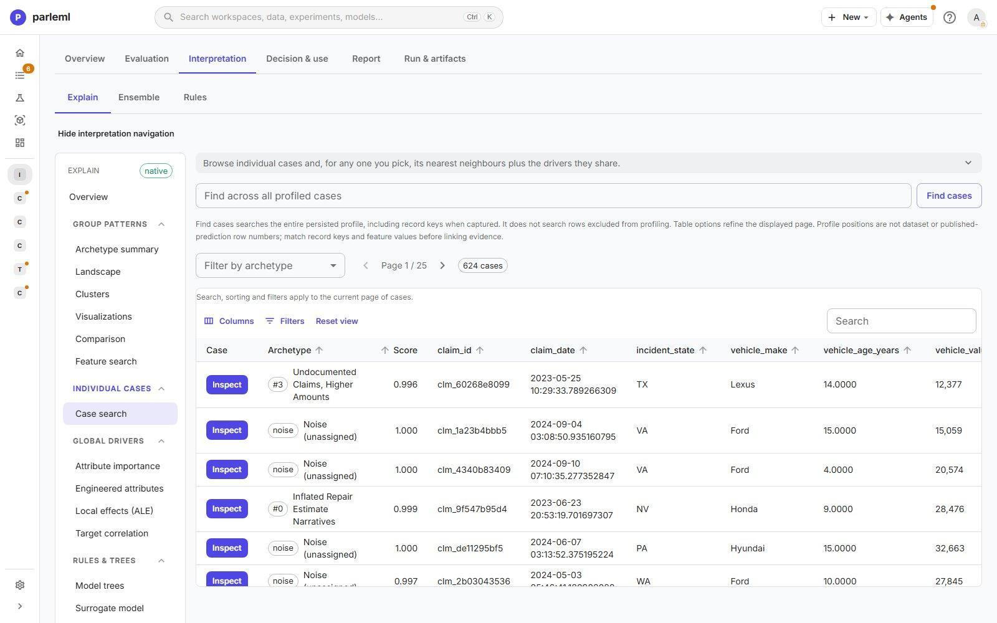Open the Agents panel

click(907, 17)
